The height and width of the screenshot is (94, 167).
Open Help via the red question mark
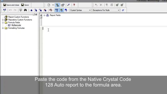click(74, 5)
